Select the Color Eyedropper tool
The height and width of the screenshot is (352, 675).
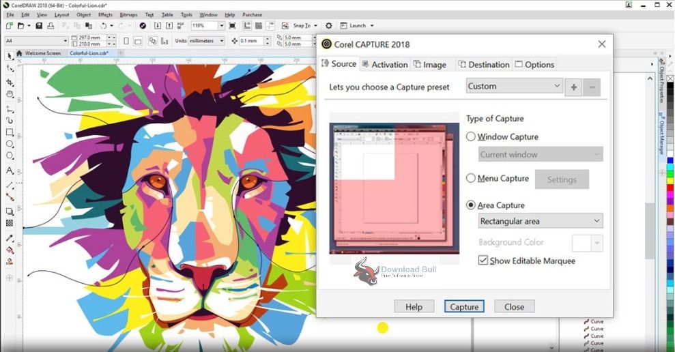[x=10, y=238]
